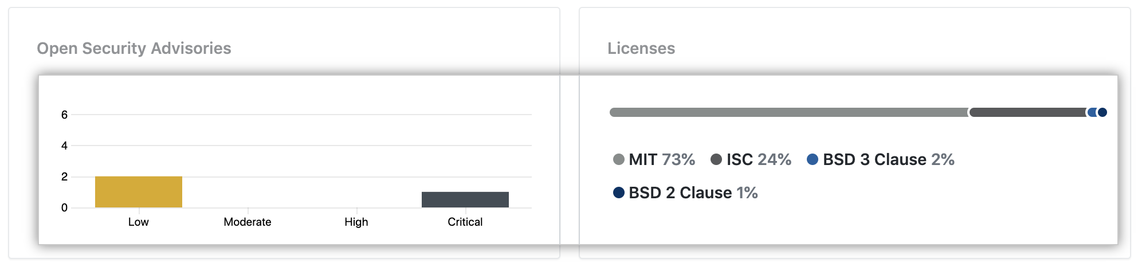Image resolution: width=1138 pixels, height=267 pixels.
Task: Click the navy BSD 2 Clause legend dot
Action: click(619, 193)
